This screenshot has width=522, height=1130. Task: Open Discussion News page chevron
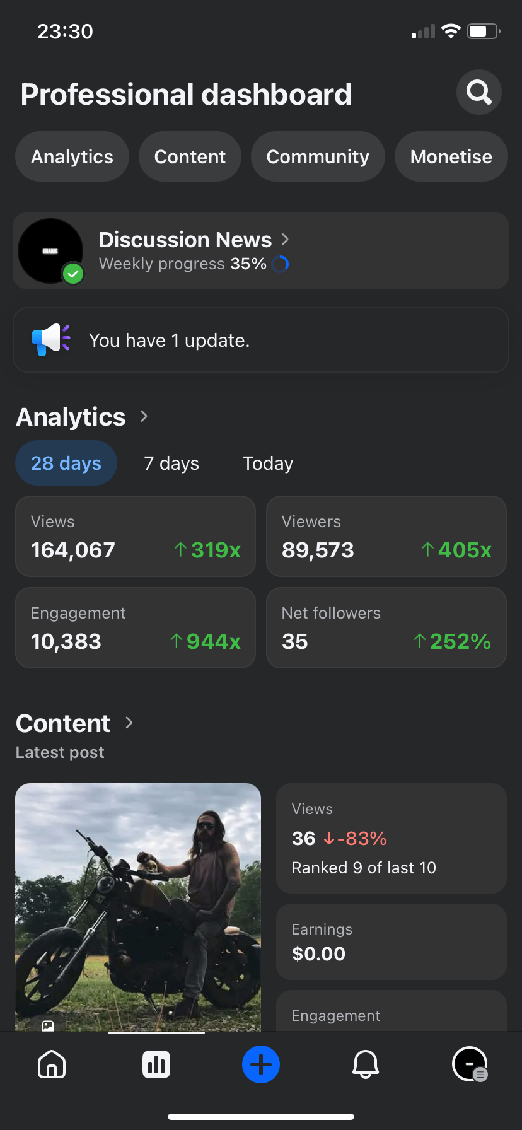(x=286, y=239)
